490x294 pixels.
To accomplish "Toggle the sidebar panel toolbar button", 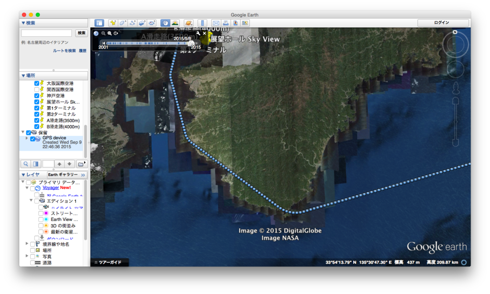I will tap(100, 23).
